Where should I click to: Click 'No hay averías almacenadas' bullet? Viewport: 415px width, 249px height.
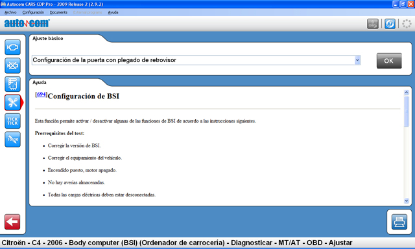77,182
